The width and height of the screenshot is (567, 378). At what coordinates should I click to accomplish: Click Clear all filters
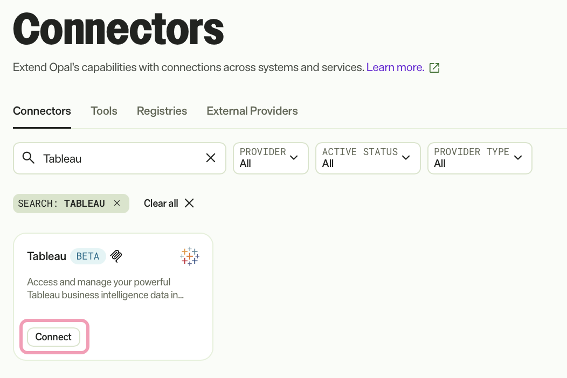pyautogui.click(x=161, y=204)
